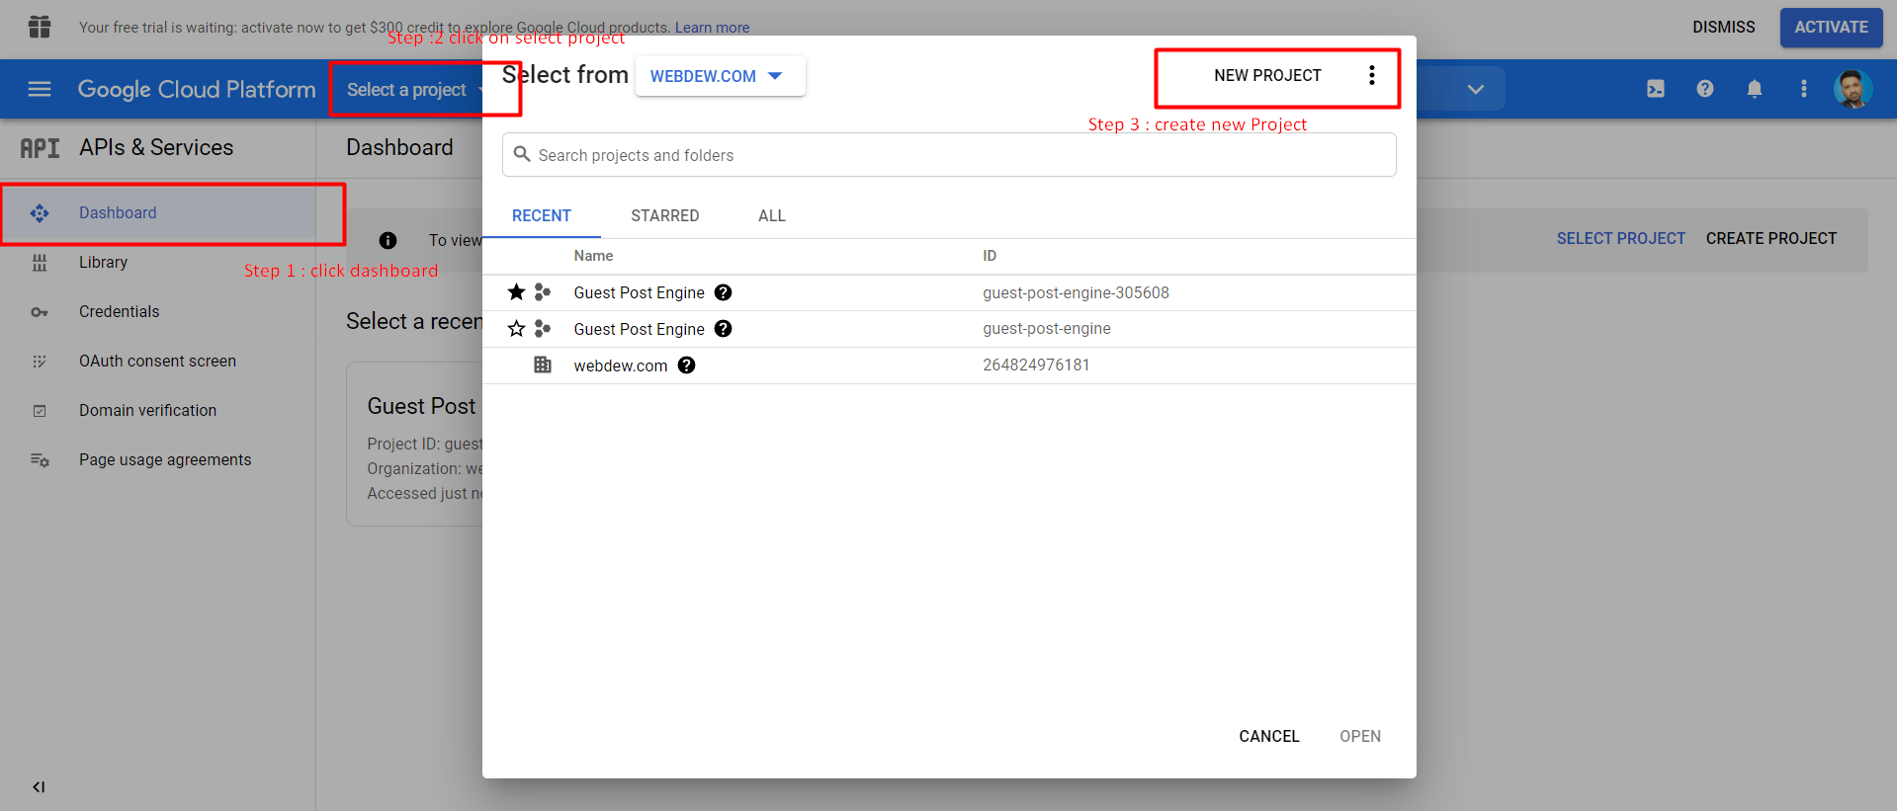This screenshot has height=811, width=1897.
Task: Star the second Guest Post Engine project
Action: [x=516, y=329]
